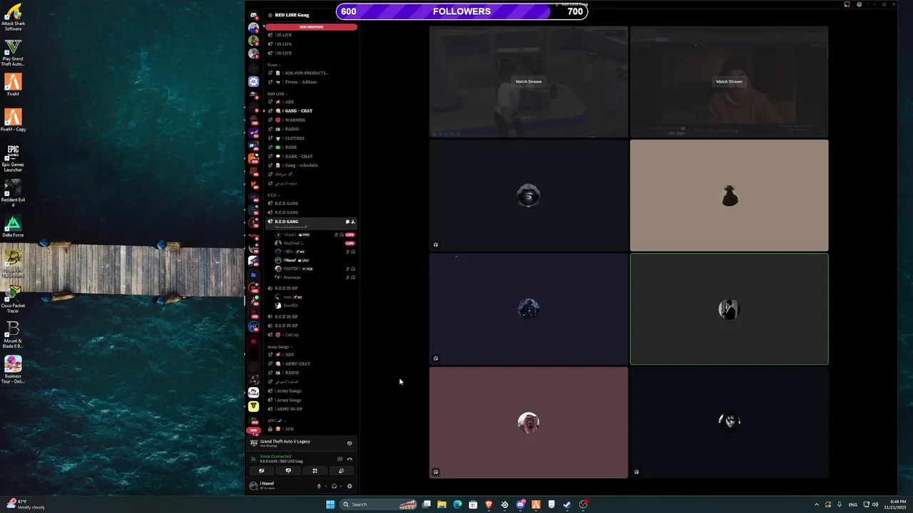Collapse the AFK category

point(275,420)
